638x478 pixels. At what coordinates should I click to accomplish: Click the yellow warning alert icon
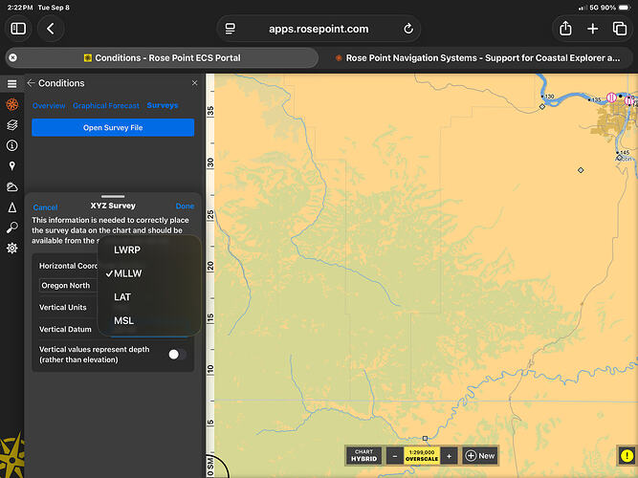point(627,456)
